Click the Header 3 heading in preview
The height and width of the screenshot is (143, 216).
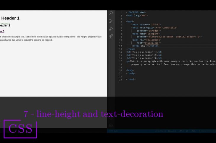(x=2, y=31)
